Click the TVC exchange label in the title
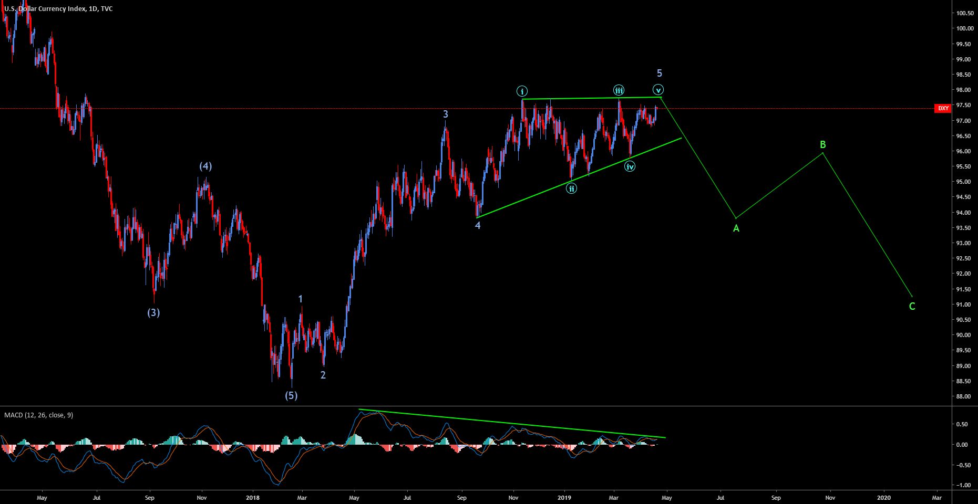978x504 pixels. pos(105,8)
